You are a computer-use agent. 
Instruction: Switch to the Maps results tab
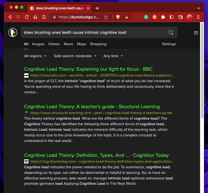[82, 44]
